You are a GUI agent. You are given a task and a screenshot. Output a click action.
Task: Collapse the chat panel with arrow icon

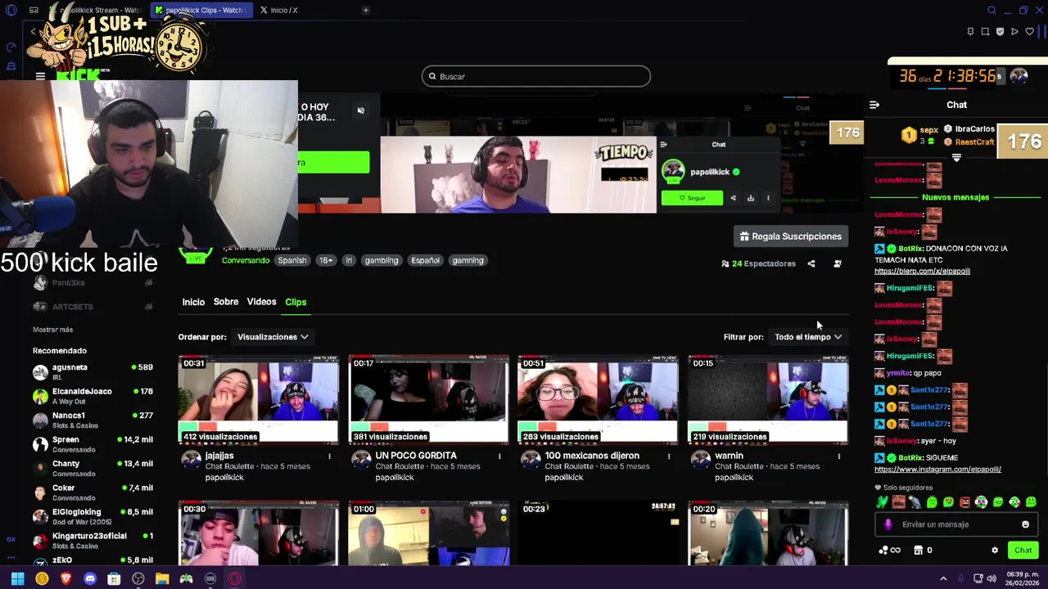pos(874,105)
